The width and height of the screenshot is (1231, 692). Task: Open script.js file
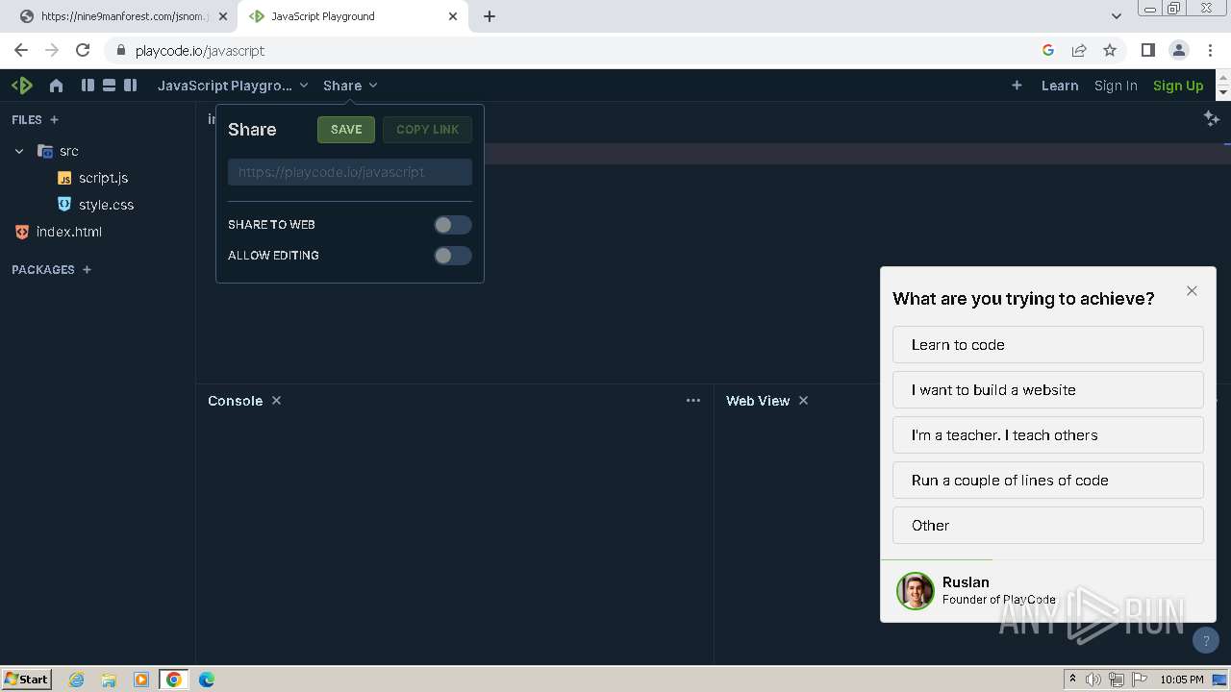tap(103, 178)
